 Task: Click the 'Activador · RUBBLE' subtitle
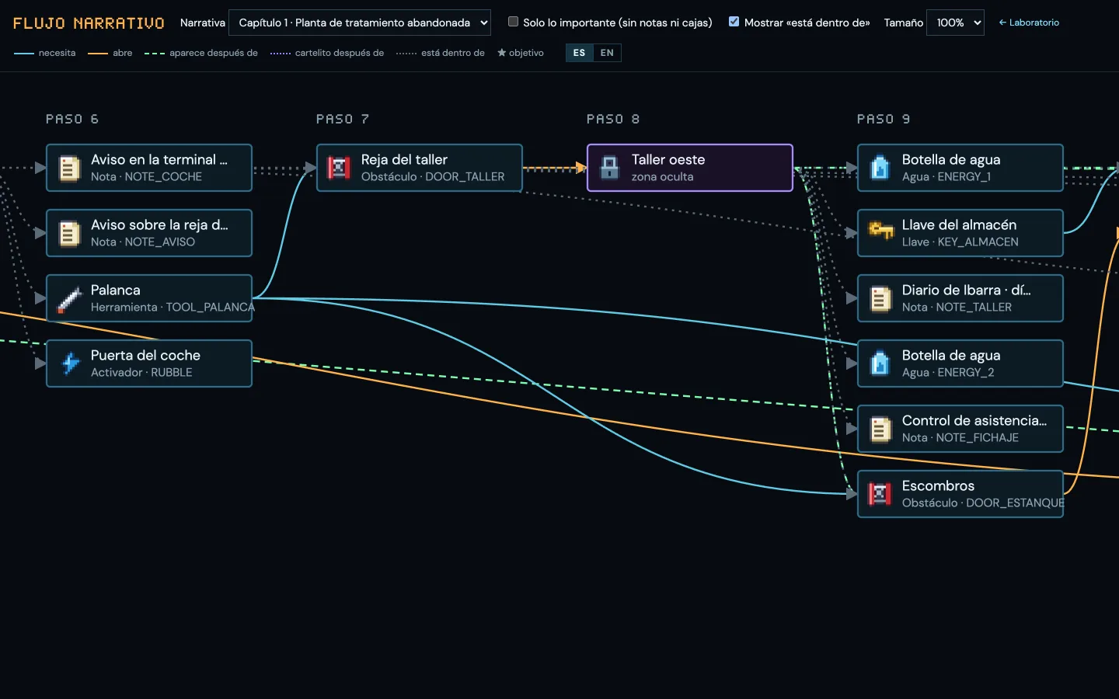coord(141,373)
